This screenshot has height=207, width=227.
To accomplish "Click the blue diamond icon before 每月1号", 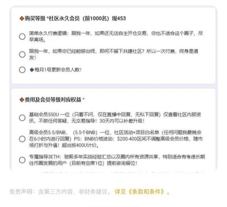I will 32,70.
